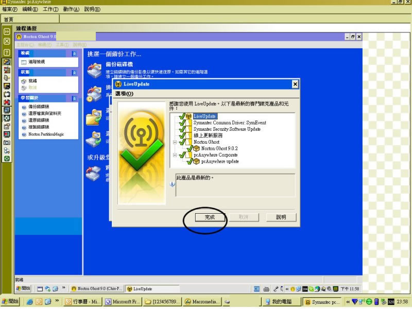Open the 選項 menu in LiveUpdate

click(x=124, y=94)
